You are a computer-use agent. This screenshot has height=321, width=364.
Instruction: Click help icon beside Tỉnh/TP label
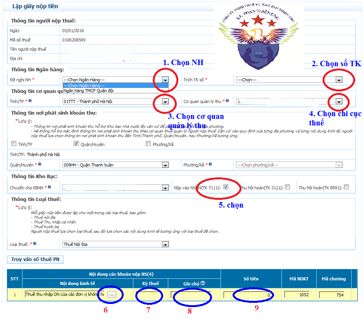click(x=30, y=101)
